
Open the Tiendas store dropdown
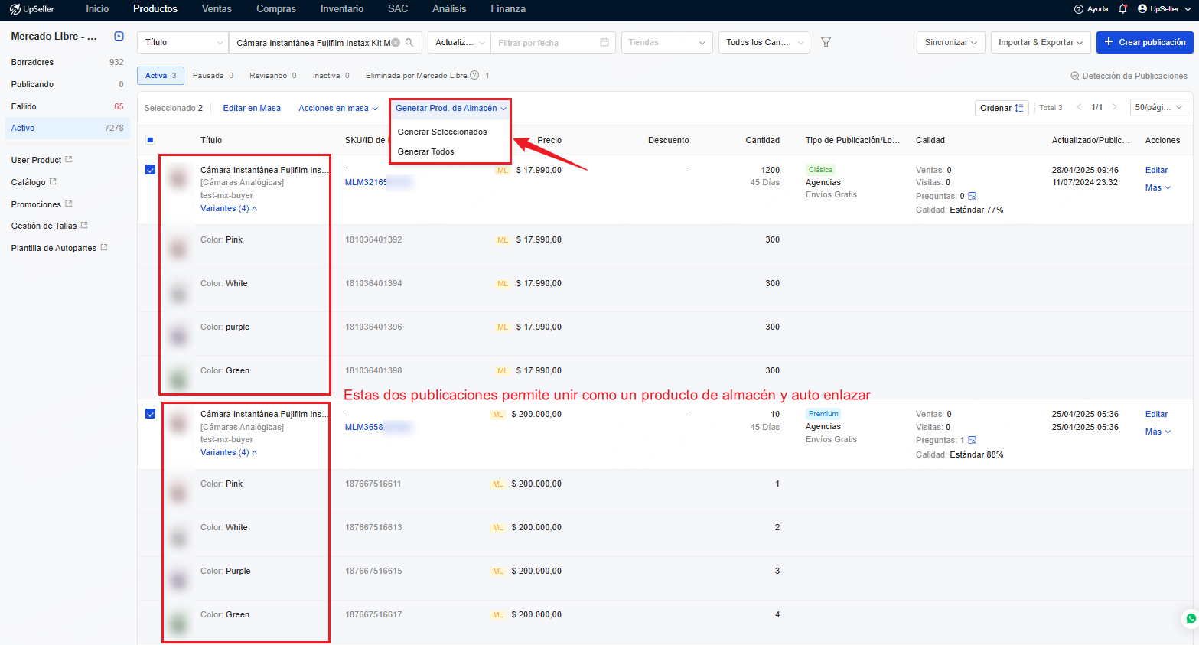pyautogui.click(x=666, y=43)
